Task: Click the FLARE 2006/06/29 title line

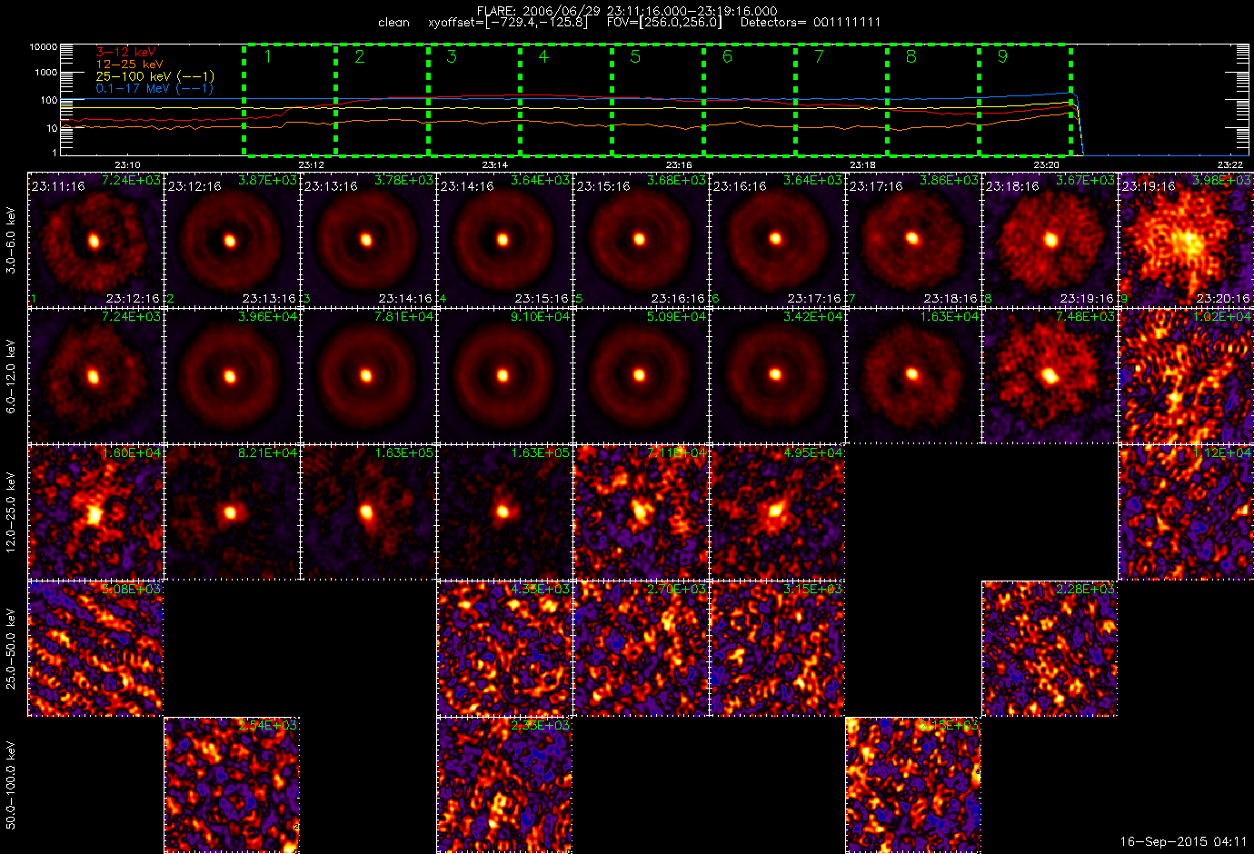Action: (627, 11)
